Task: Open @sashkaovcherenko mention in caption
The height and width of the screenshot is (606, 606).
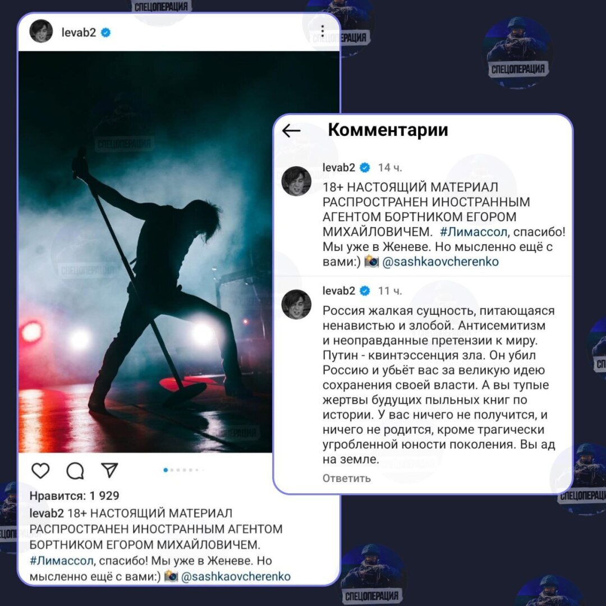Action: point(236,577)
